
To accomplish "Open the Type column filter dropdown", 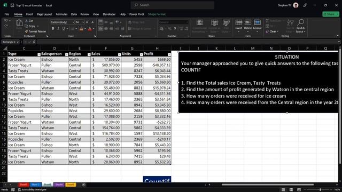I will pyautogui.click(x=39, y=54).
